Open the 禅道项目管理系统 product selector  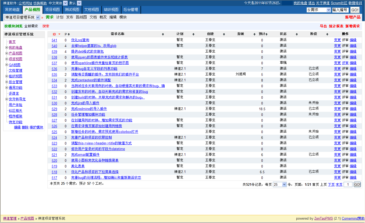point(22,17)
